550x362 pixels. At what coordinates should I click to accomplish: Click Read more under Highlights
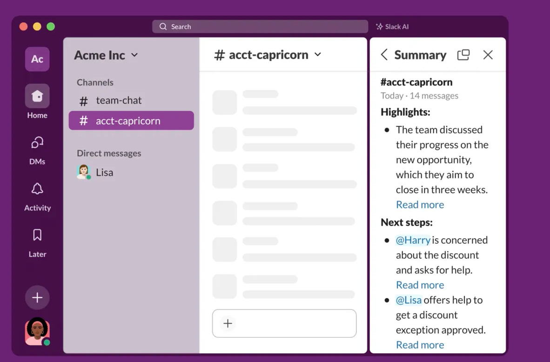click(420, 205)
